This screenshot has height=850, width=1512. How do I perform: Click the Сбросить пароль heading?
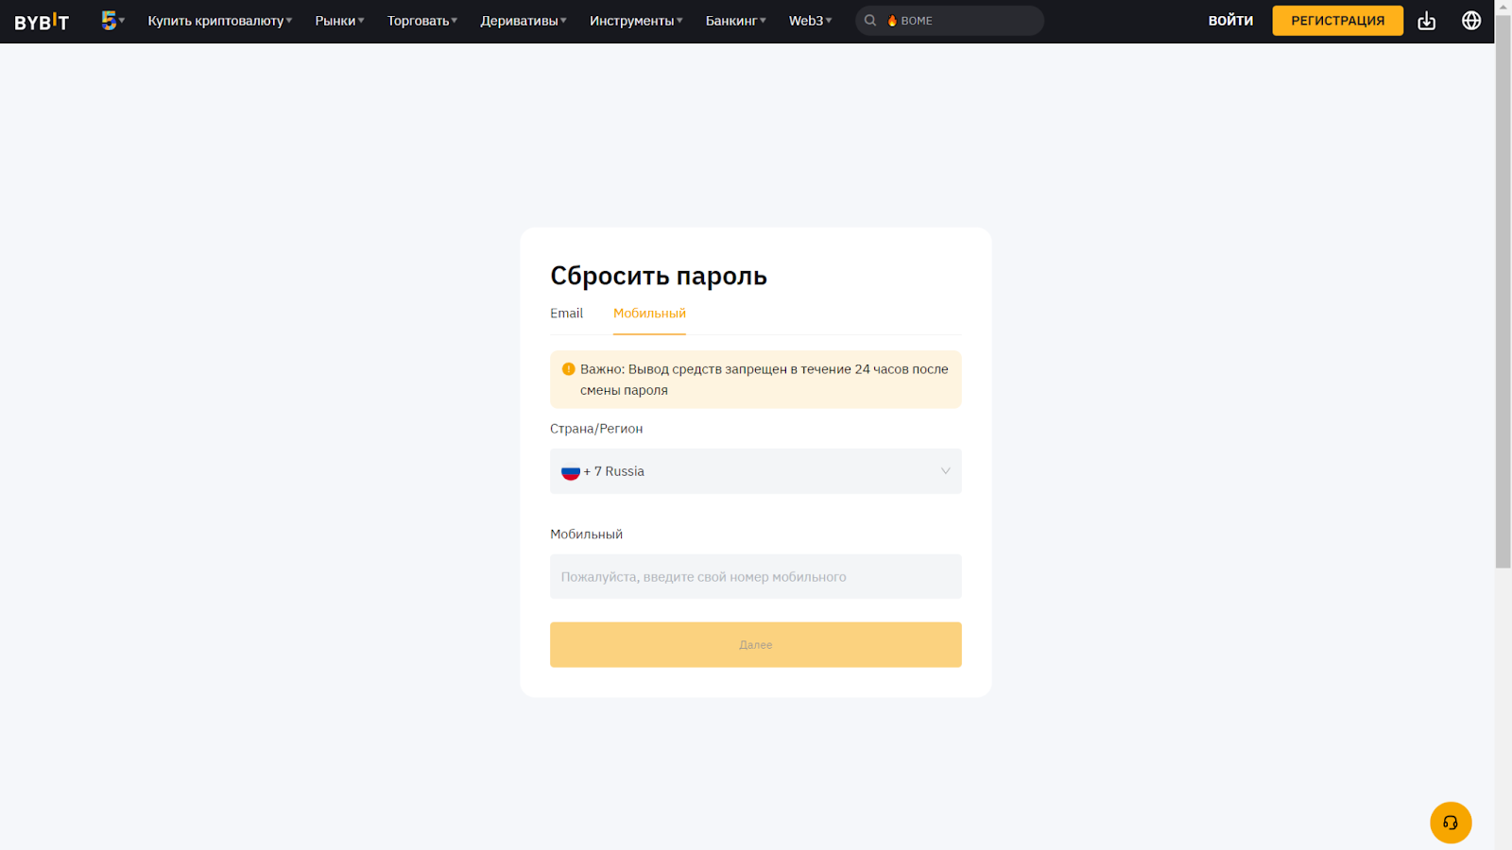pyautogui.click(x=659, y=276)
